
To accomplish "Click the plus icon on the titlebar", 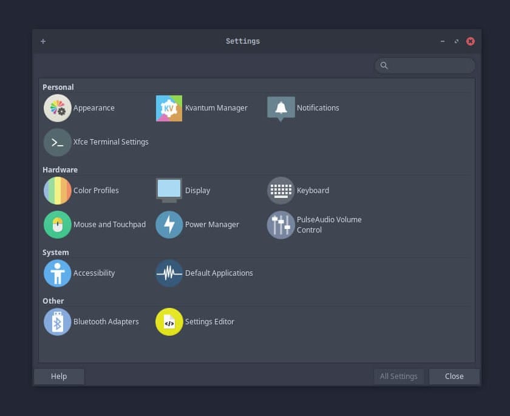I will click(x=42, y=41).
